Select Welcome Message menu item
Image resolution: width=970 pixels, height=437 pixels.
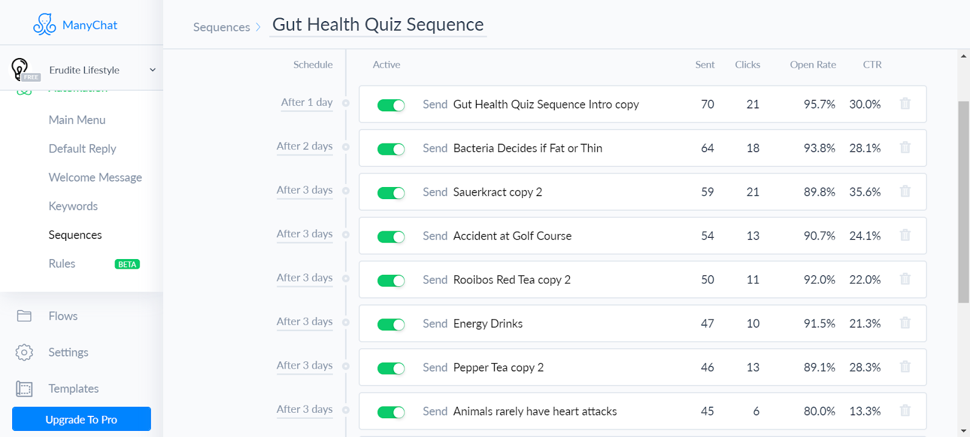click(x=95, y=177)
